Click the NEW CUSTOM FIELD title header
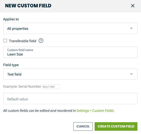The image size is (141, 134). tap(28, 6)
